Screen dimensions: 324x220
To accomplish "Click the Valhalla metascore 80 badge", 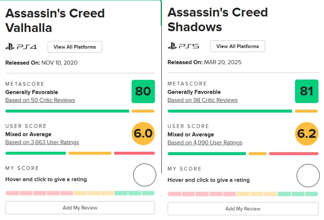I will 143,91.
